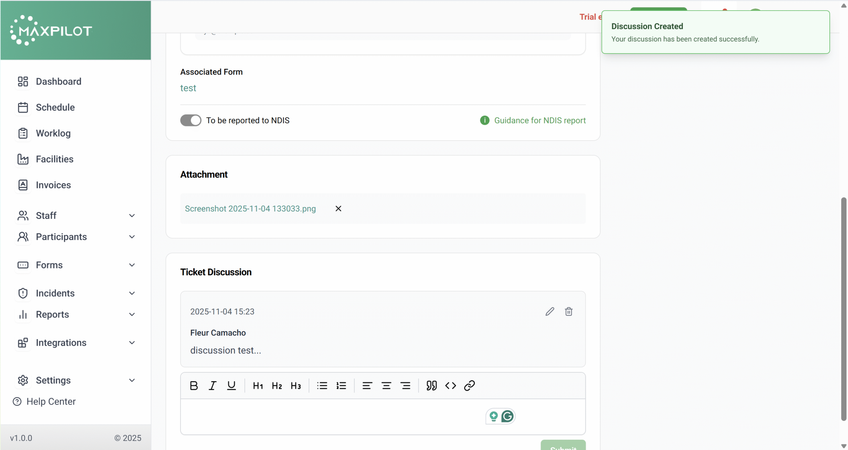The height and width of the screenshot is (450, 848).
Task: Insert a bullet list in editor
Action: pyautogui.click(x=322, y=385)
